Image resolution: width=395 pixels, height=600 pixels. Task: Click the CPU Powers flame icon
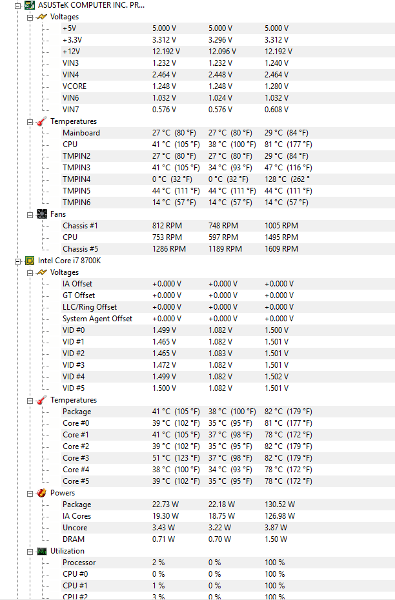[x=42, y=493]
